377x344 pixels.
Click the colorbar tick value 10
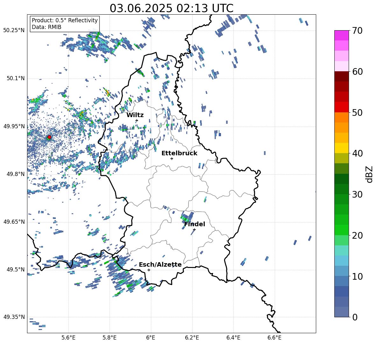(357, 276)
